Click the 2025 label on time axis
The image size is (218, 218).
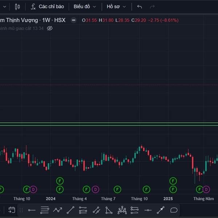(x=168, y=199)
